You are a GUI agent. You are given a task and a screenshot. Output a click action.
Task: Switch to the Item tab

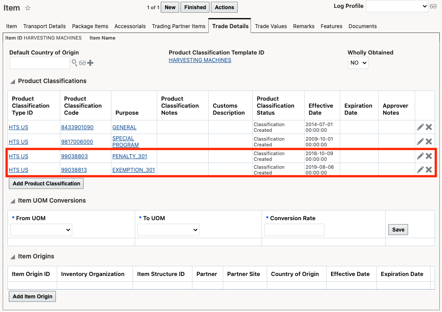point(11,26)
